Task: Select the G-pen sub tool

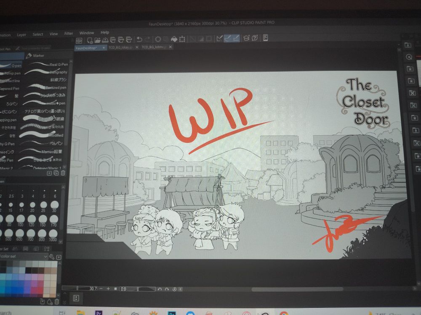Action: coord(11,66)
